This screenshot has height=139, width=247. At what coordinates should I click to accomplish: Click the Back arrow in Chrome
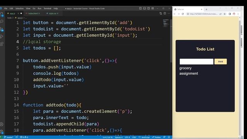tap(175, 14)
